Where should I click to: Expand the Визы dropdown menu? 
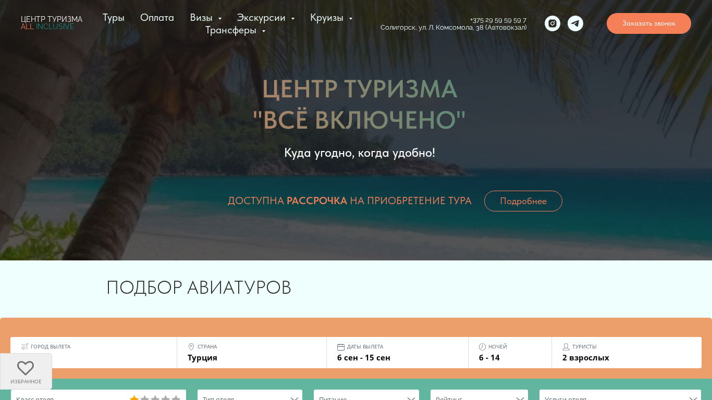[205, 18]
